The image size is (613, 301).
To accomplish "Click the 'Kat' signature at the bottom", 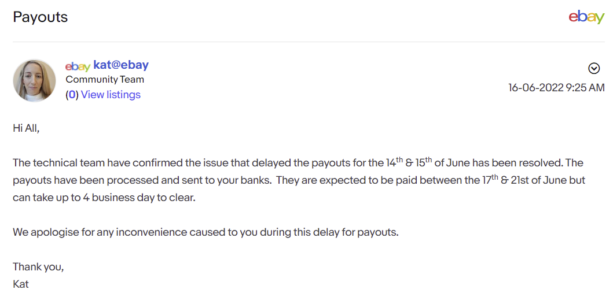I will [21, 284].
